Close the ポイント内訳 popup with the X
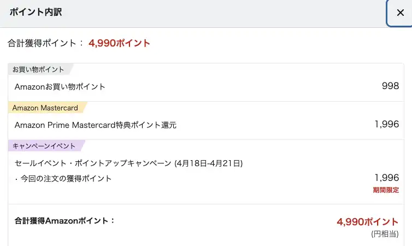 (x=400, y=13)
